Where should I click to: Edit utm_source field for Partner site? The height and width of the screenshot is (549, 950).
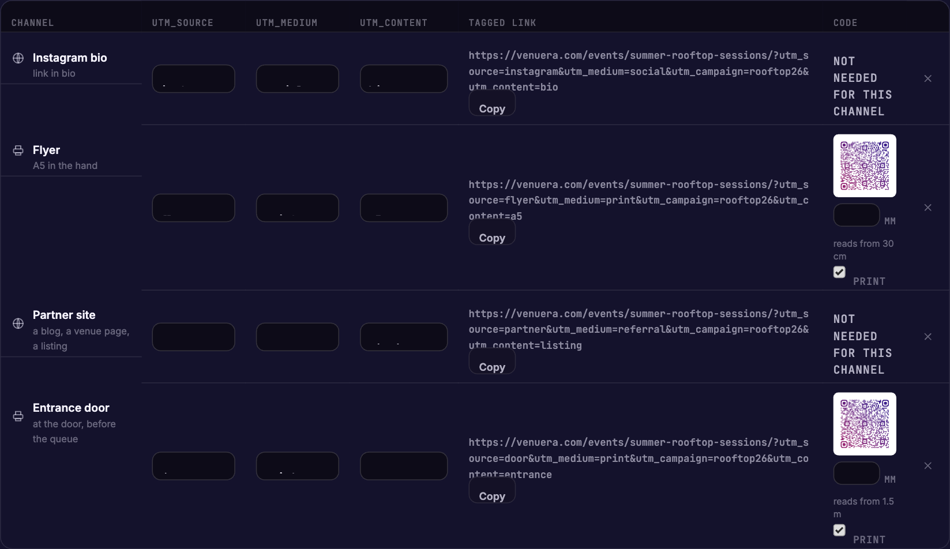[193, 337]
